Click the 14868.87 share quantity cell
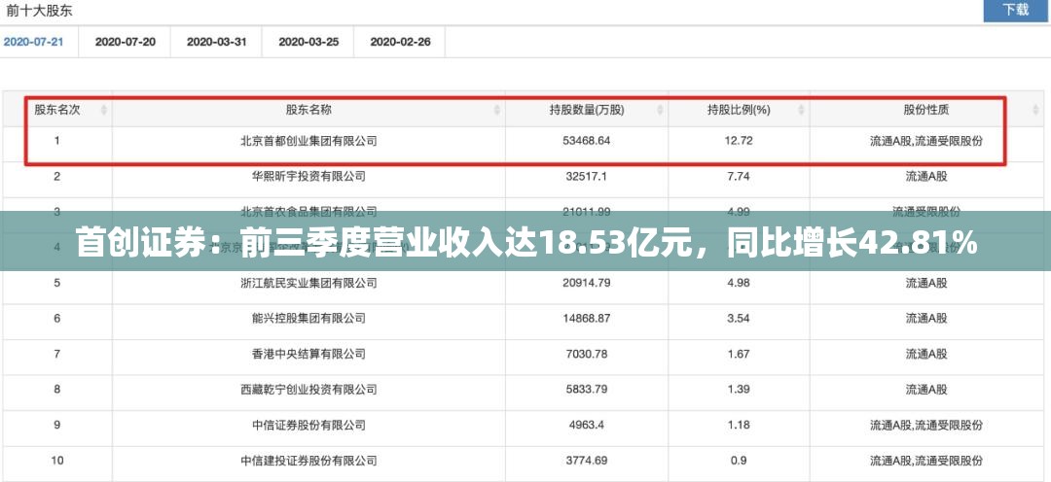Screen dimensions: 1051x482 coord(587,319)
